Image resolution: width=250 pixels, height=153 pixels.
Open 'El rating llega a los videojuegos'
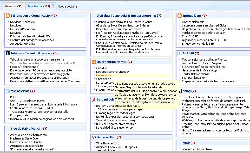tap(116, 113)
